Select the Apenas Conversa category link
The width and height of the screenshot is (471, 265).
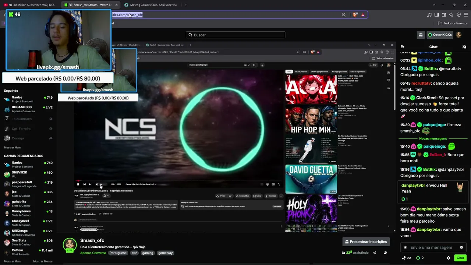pyautogui.click(x=93, y=253)
